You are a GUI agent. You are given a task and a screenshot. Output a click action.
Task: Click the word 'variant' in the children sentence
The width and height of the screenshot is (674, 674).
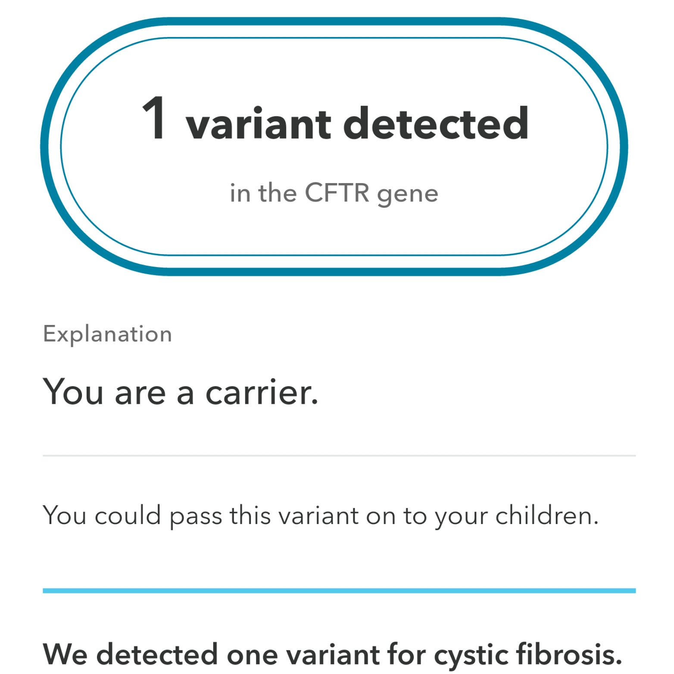(318, 515)
